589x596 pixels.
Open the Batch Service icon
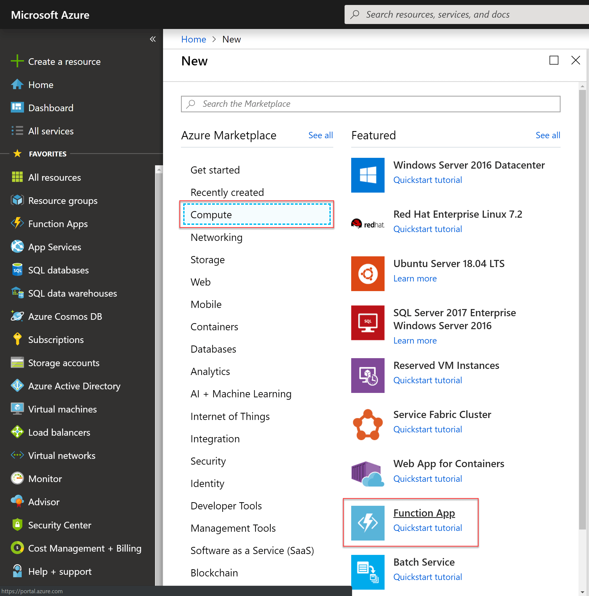click(367, 572)
